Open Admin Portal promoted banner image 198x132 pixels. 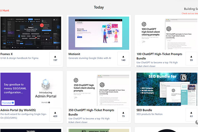click(x=31, y=89)
